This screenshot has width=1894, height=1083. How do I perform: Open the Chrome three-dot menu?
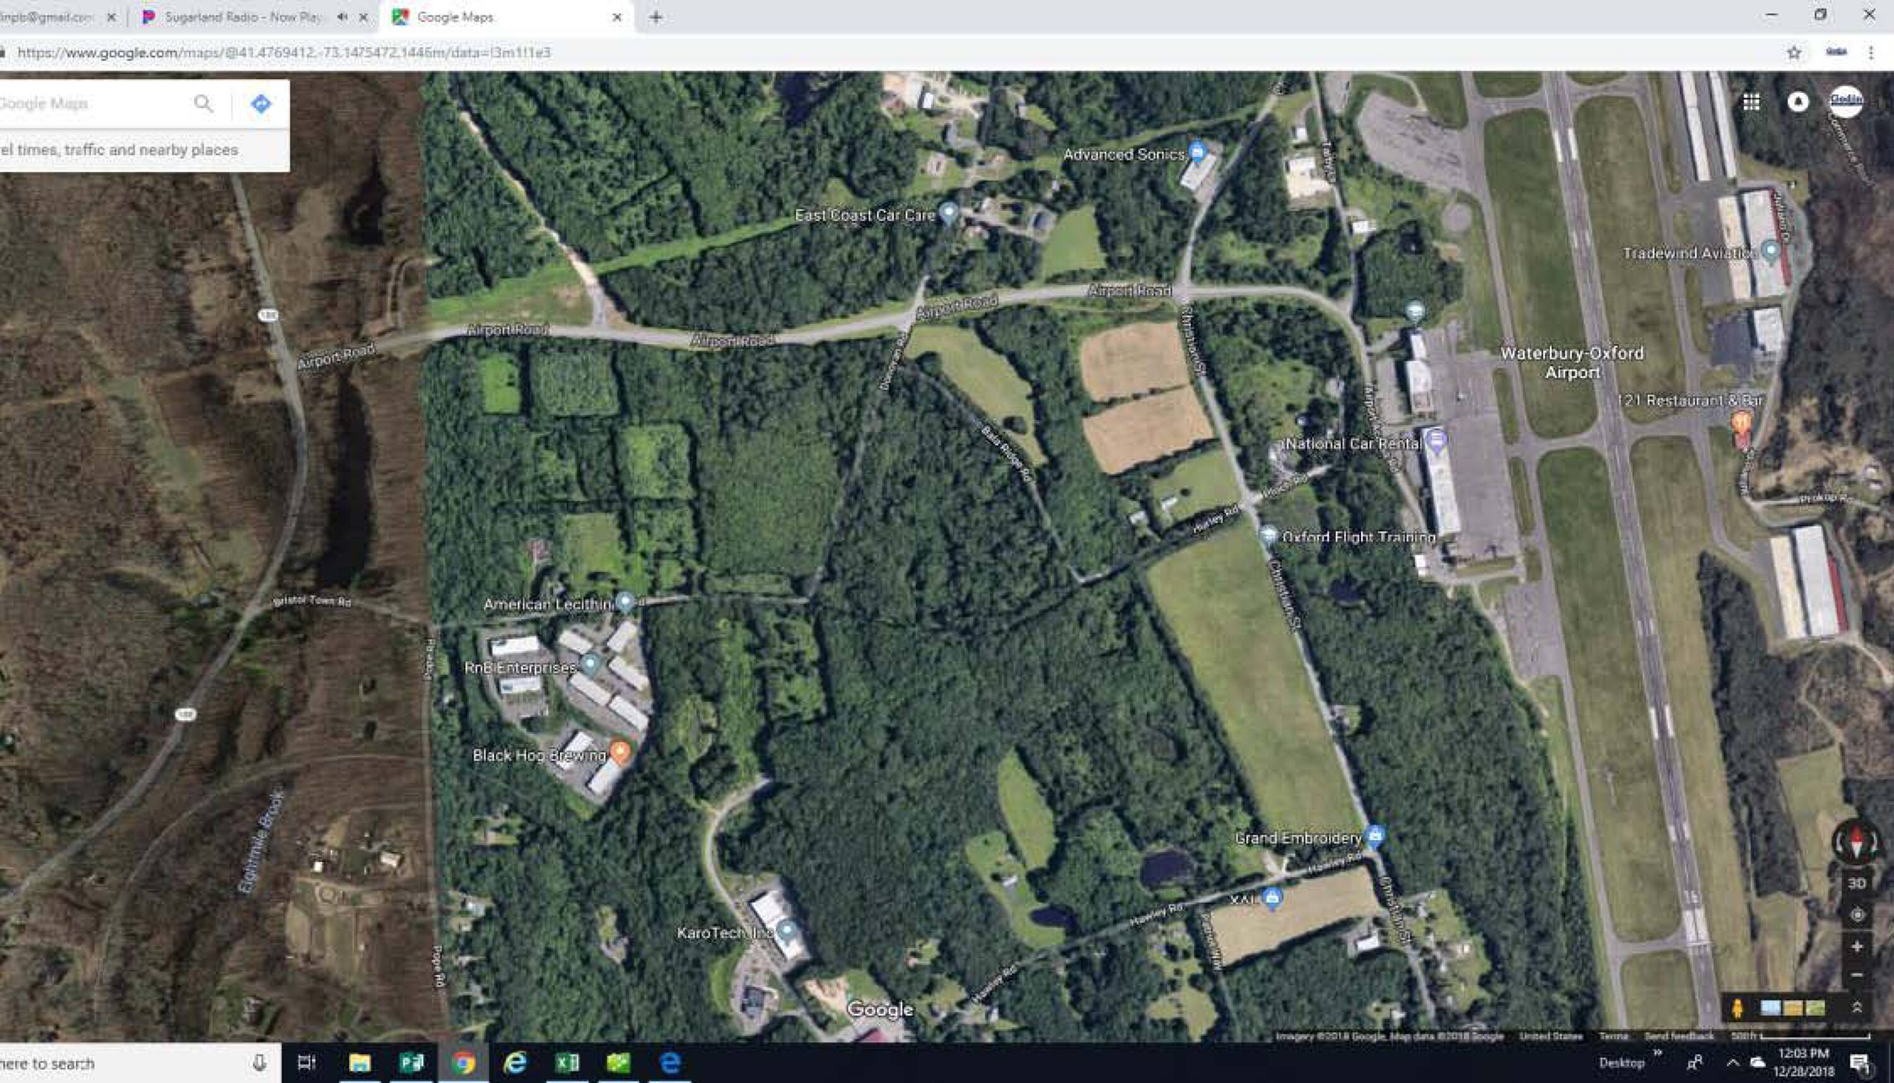[1870, 53]
